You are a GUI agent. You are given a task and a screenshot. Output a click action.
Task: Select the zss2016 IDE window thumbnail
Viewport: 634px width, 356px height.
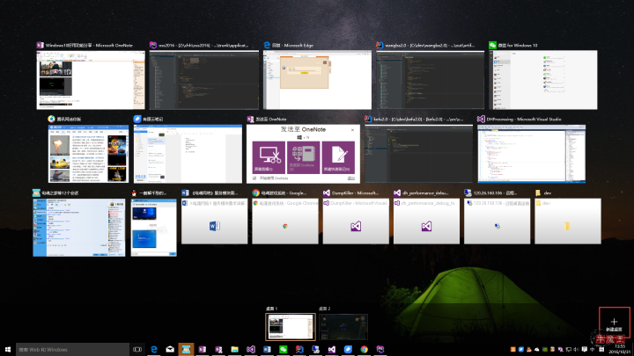click(x=204, y=79)
